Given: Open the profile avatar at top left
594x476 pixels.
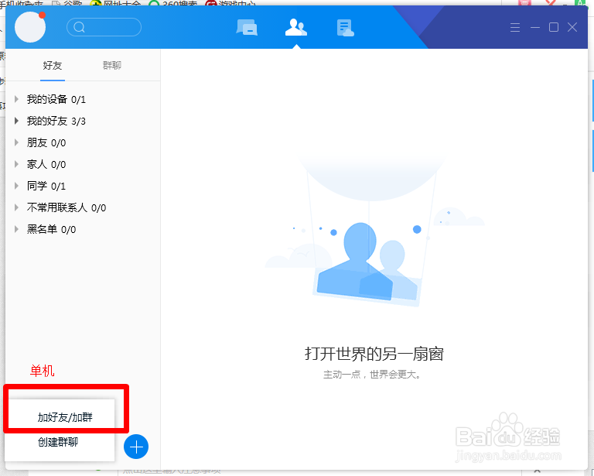Looking at the screenshot, I should 30,27.
